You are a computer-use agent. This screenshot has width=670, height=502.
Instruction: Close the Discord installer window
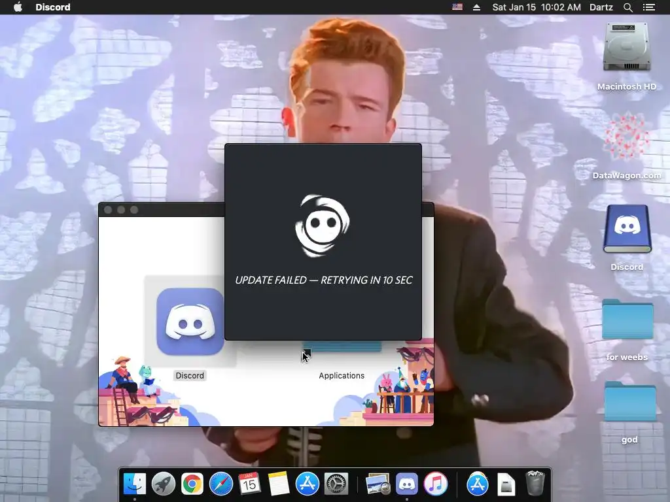point(108,210)
